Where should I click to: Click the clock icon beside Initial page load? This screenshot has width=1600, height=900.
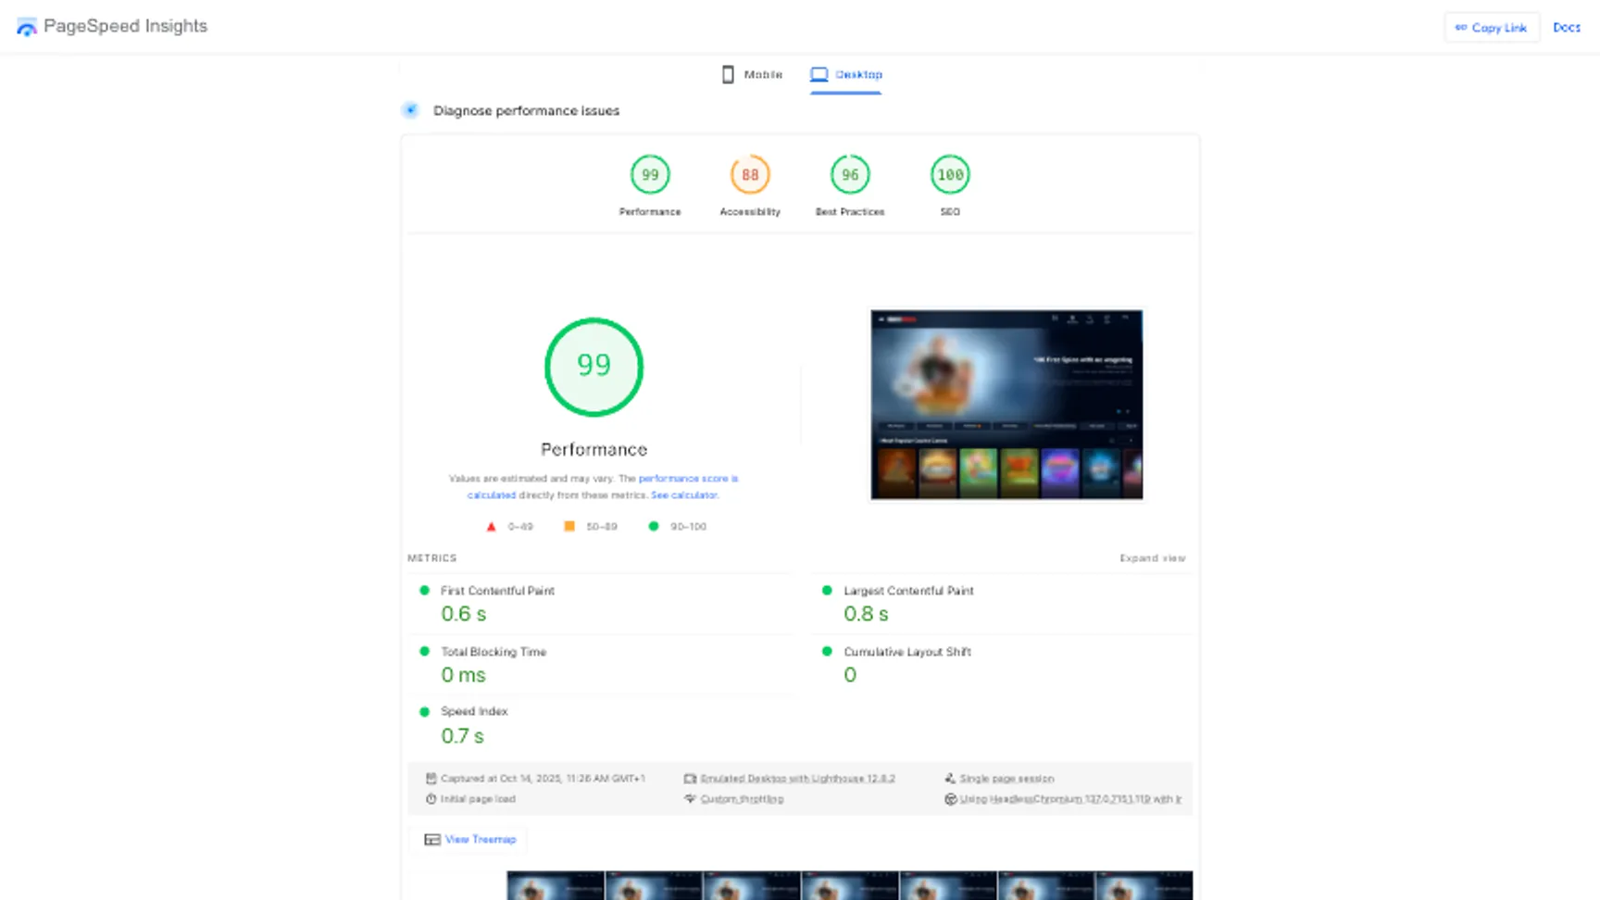pyautogui.click(x=431, y=798)
